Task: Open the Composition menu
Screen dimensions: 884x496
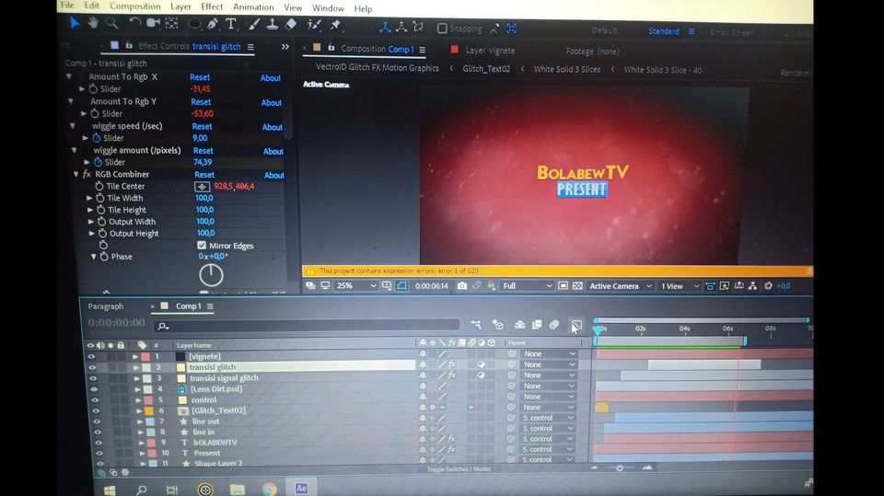Action: [x=134, y=6]
